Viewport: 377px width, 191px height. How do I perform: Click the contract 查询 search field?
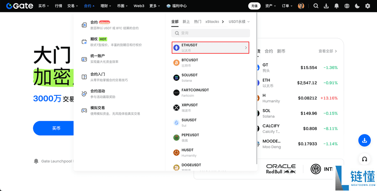click(211, 33)
